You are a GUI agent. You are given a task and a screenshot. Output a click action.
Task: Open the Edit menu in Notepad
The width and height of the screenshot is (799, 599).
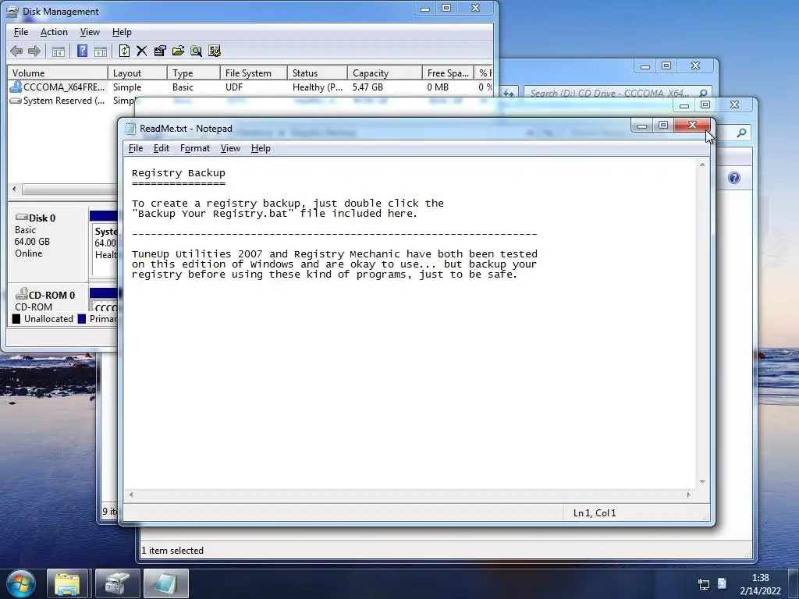pyautogui.click(x=161, y=148)
